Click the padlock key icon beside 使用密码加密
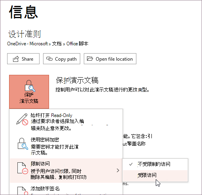This screenshot has width=202, height=195. point(23,144)
